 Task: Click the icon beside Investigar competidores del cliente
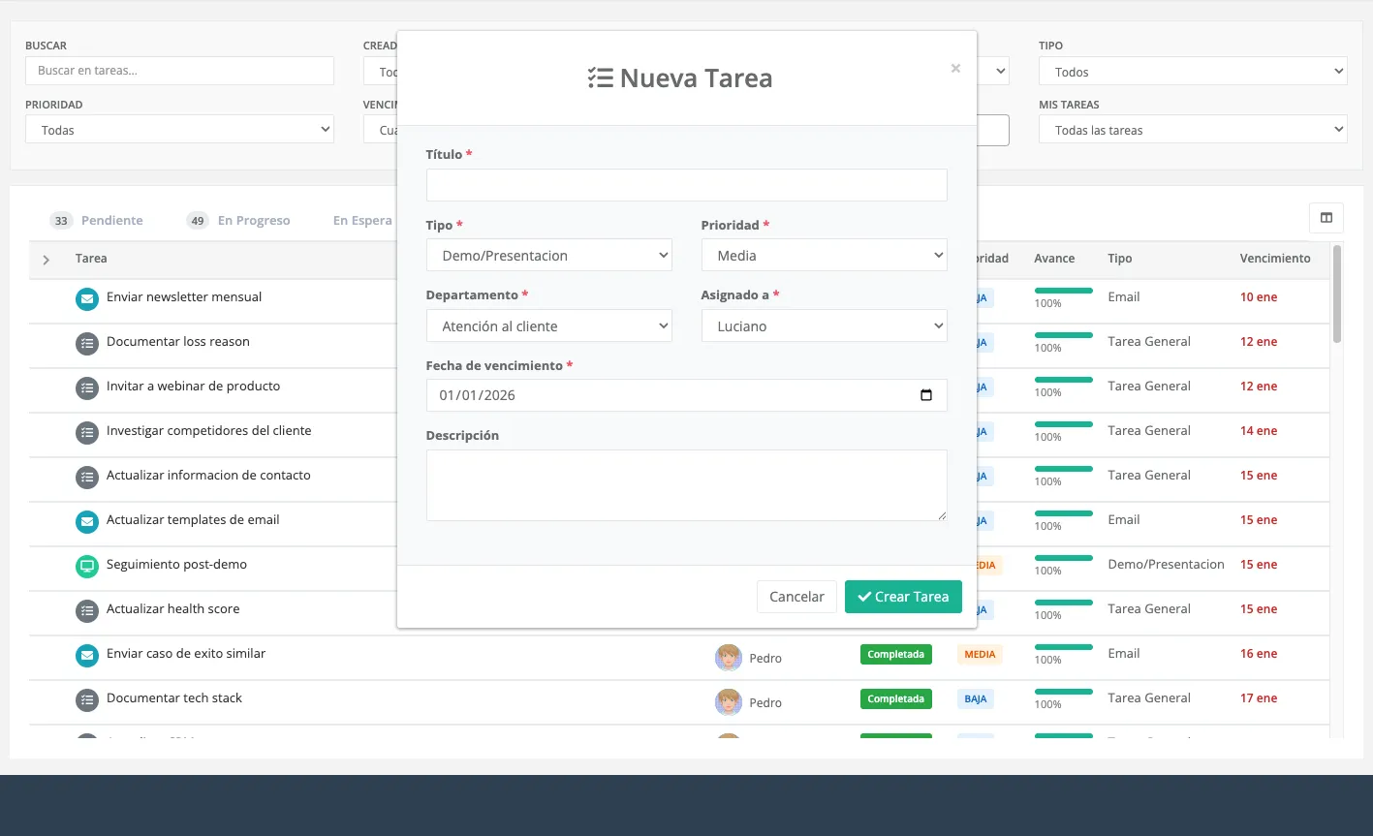point(87,433)
